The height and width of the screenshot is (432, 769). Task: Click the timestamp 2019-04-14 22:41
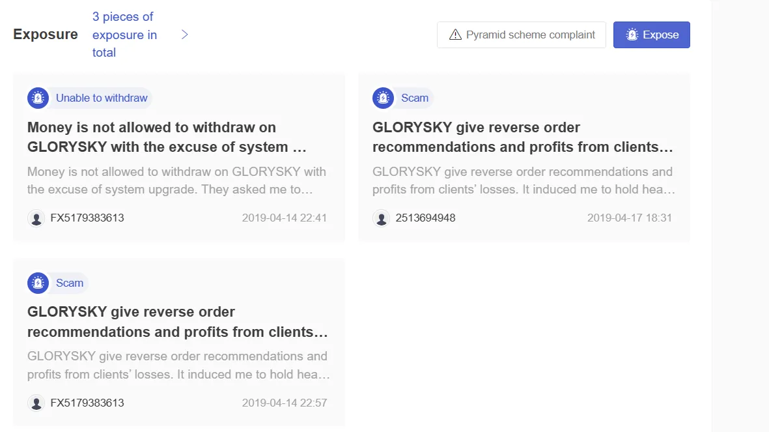click(285, 218)
